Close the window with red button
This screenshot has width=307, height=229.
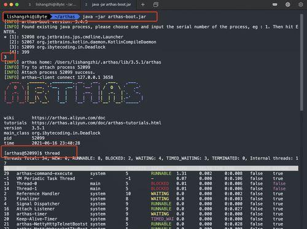point(6,4)
